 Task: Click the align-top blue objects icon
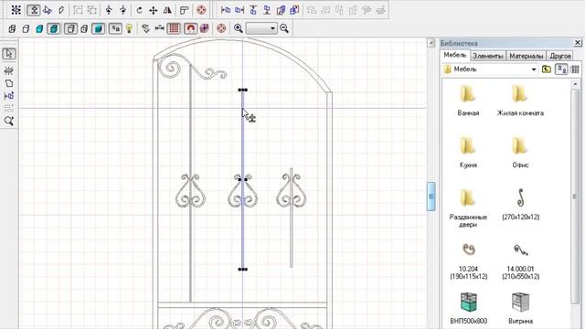253,10
